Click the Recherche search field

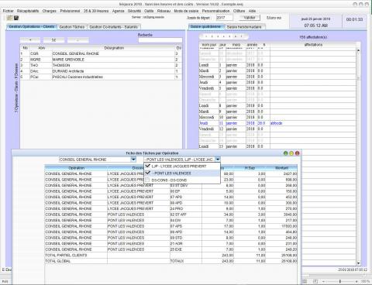click(x=160, y=40)
